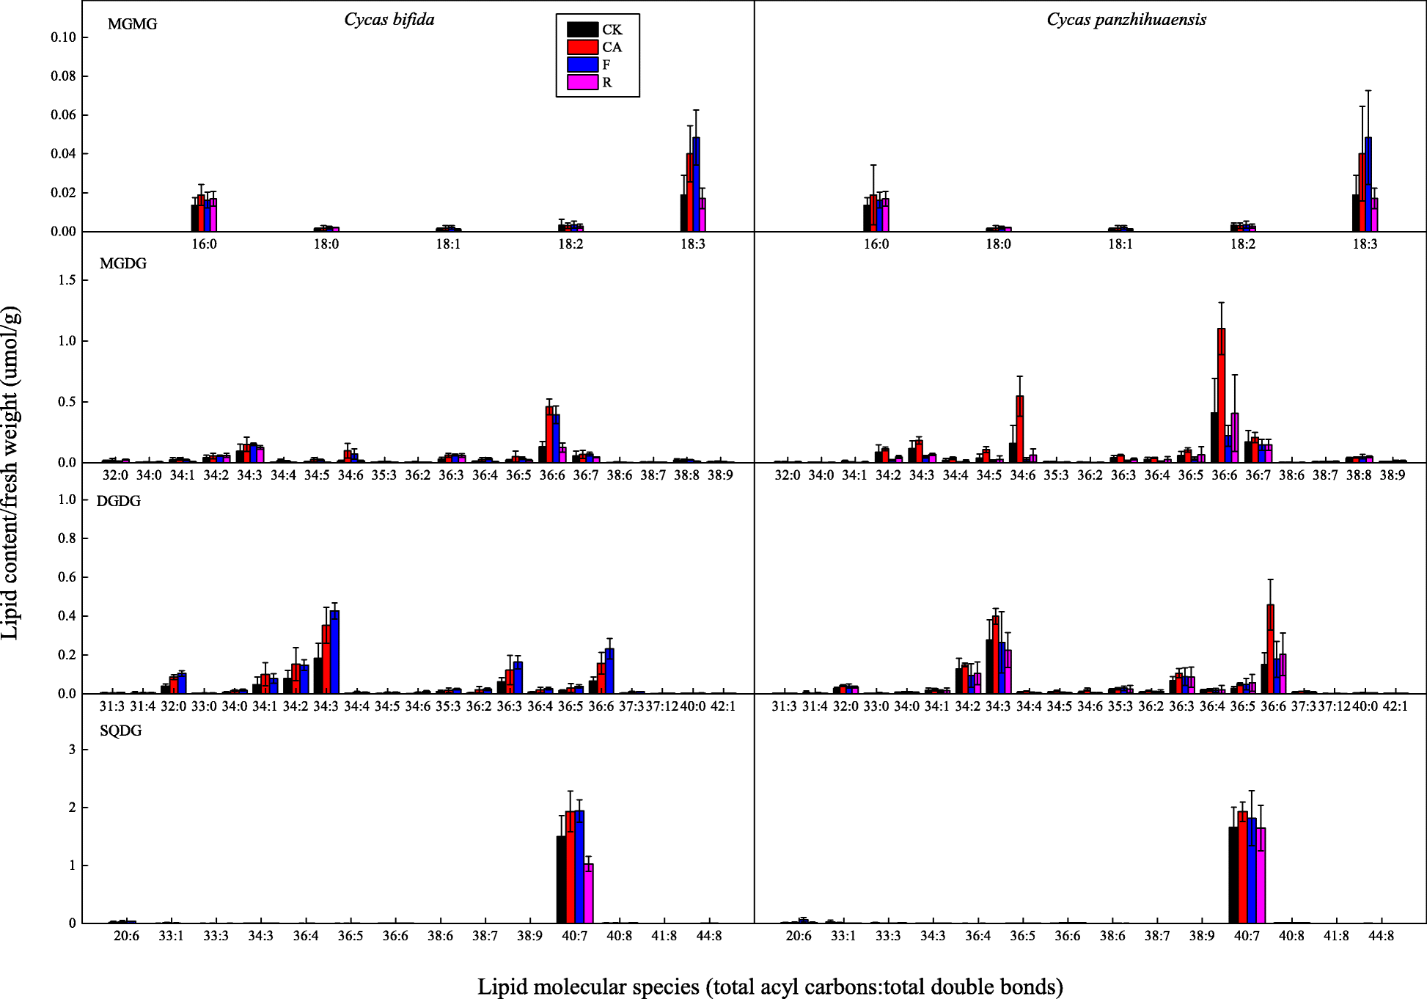The width and height of the screenshot is (1427, 999).
Task: Click the Cycas bifida column title
Action: click(389, 20)
